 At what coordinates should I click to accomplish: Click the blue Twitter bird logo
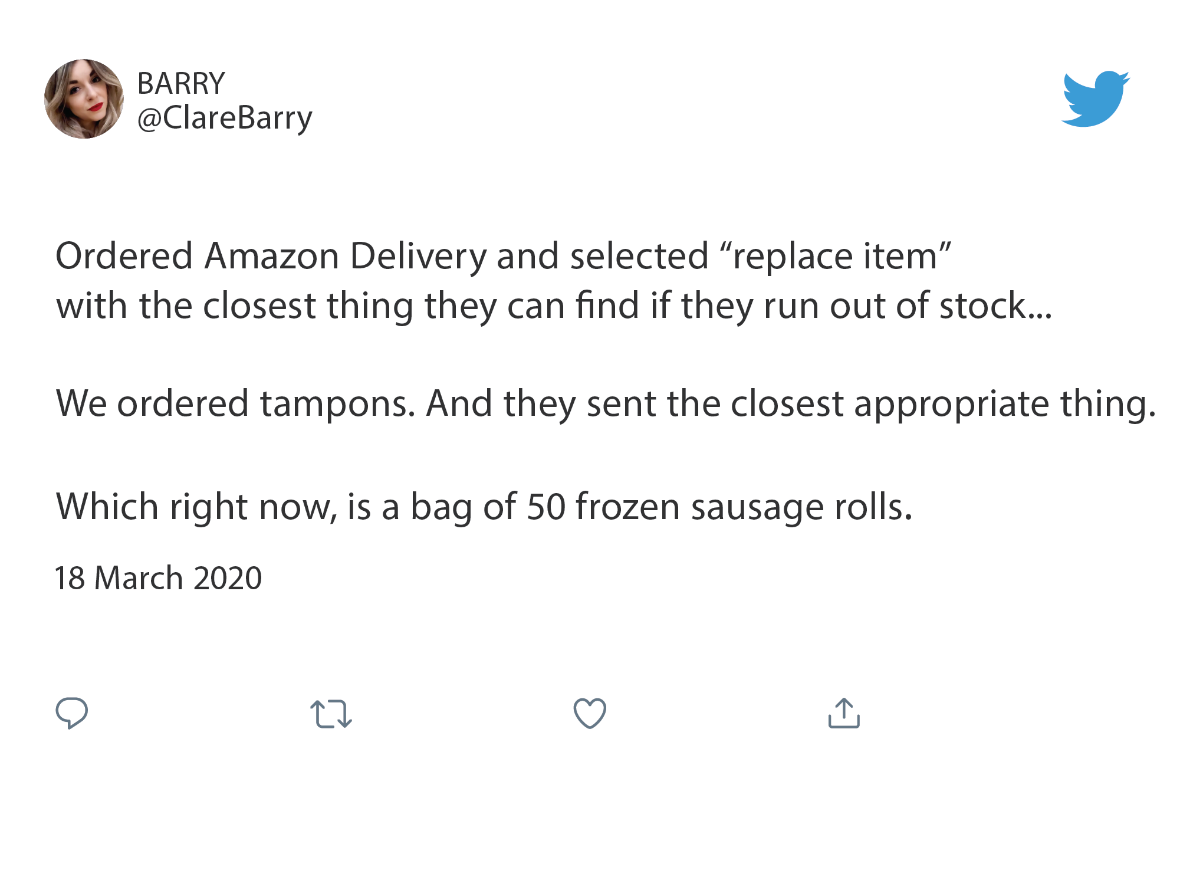click(x=1095, y=99)
